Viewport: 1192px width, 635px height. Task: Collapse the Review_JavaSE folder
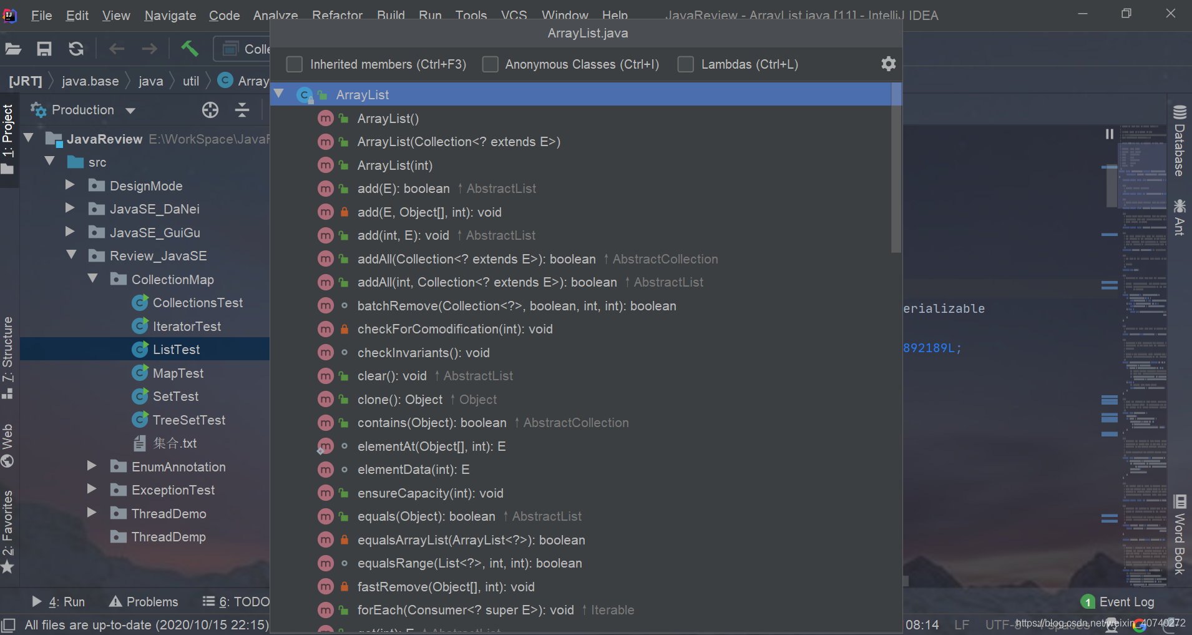pyautogui.click(x=71, y=255)
